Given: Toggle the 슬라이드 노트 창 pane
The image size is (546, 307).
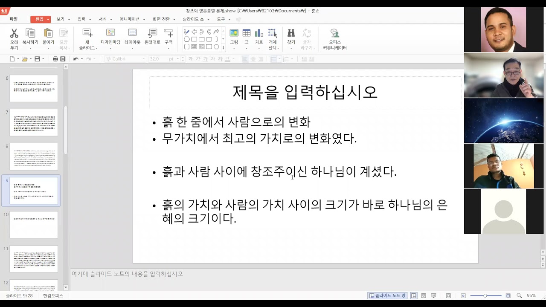Looking at the screenshot, I should click(387, 295).
